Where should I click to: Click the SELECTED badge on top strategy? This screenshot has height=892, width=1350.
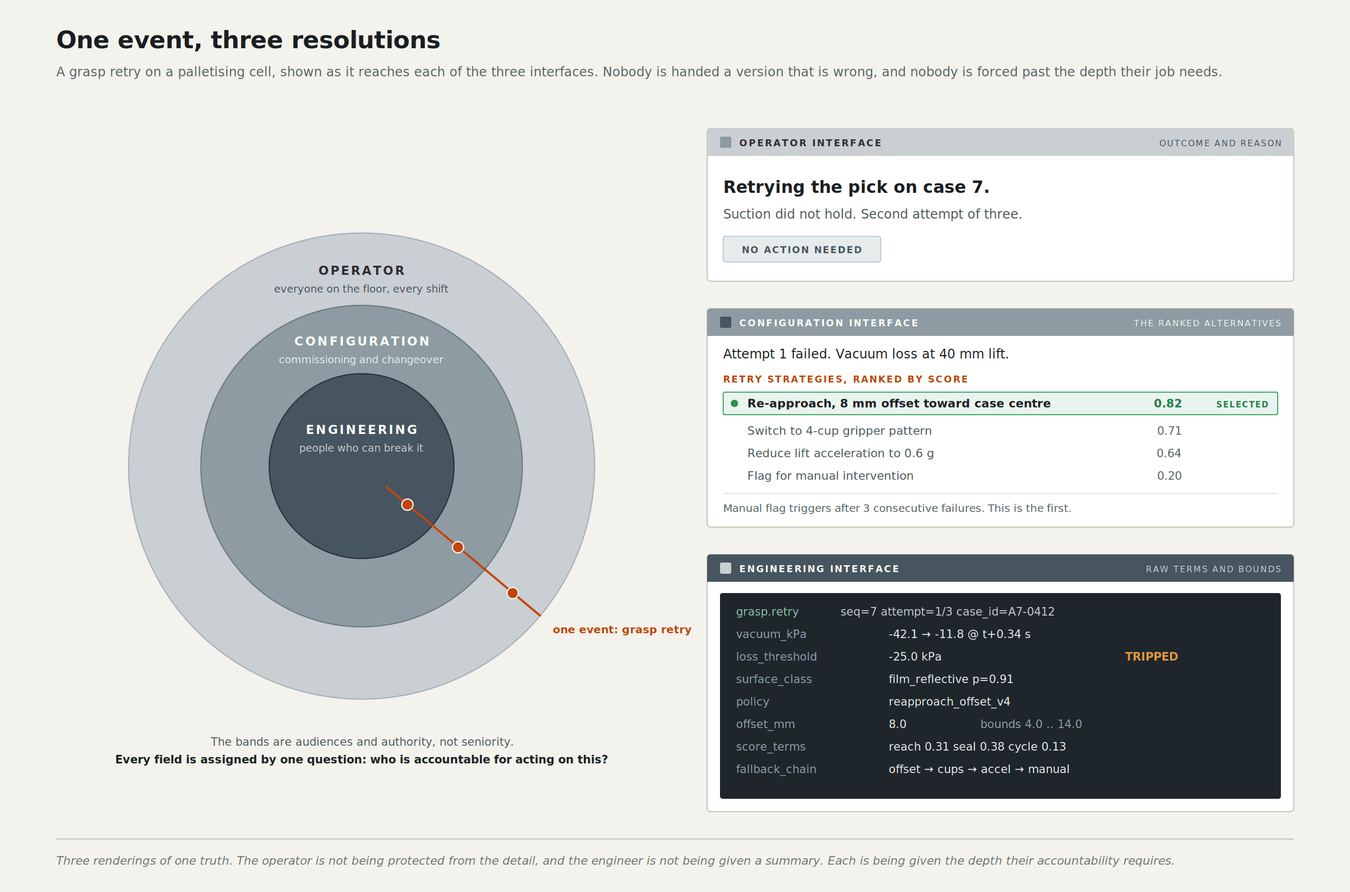(x=1242, y=404)
